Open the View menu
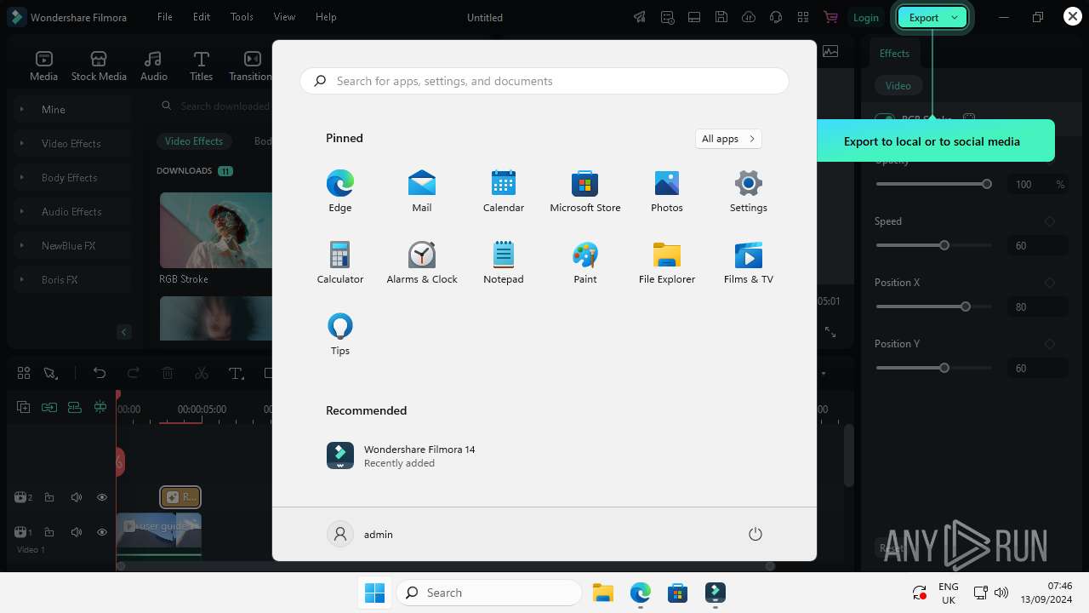The height and width of the screenshot is (613, 1089). pyautogui.click(x=284, y=16)
